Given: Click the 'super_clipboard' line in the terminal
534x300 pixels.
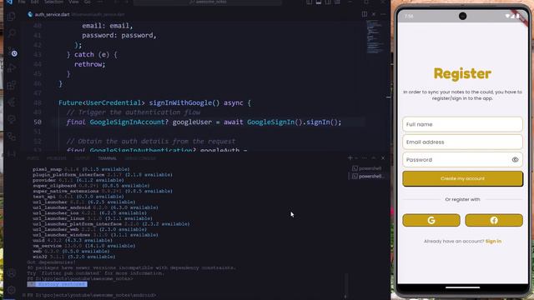Looking at the screenshot, I should (91, 186).
